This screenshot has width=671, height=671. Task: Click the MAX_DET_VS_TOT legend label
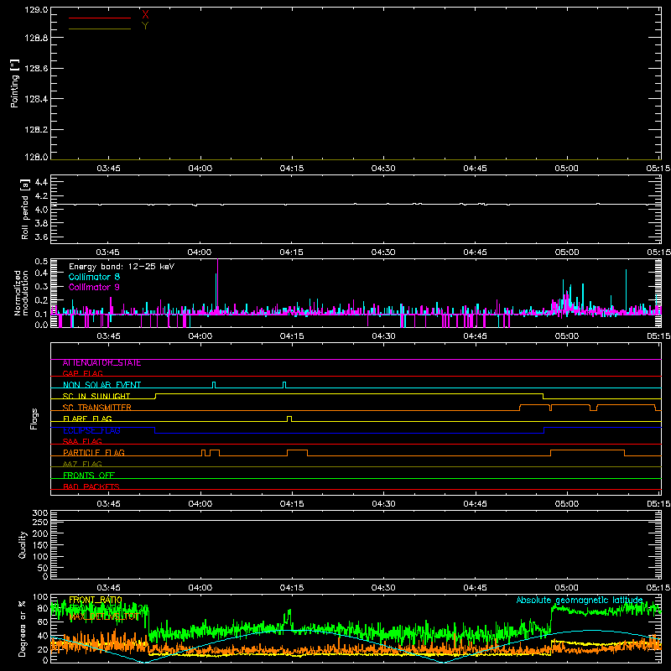tap(103, 617)
